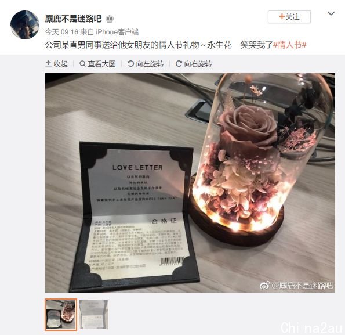The width and height of the screenshot is (345, 335).
Task: Click the rotate-left arrow icon
Action: click(130, 64)
